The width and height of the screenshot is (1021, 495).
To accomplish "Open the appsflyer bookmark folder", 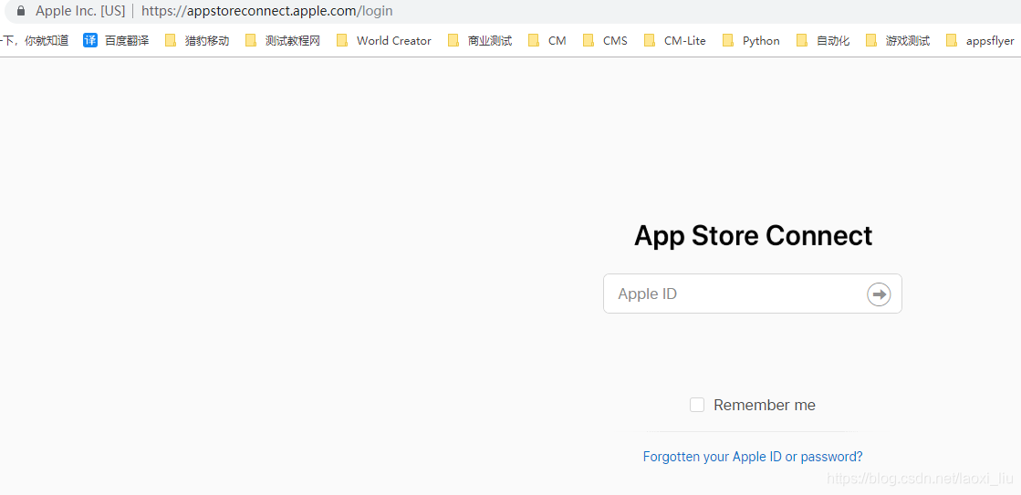I will tap(981, 40).
